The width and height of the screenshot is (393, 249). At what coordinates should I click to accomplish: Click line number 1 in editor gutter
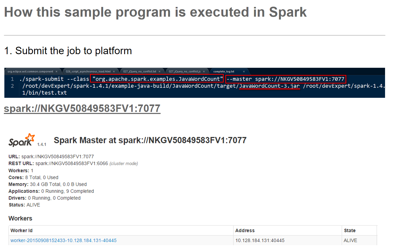(x=12, y=79)
